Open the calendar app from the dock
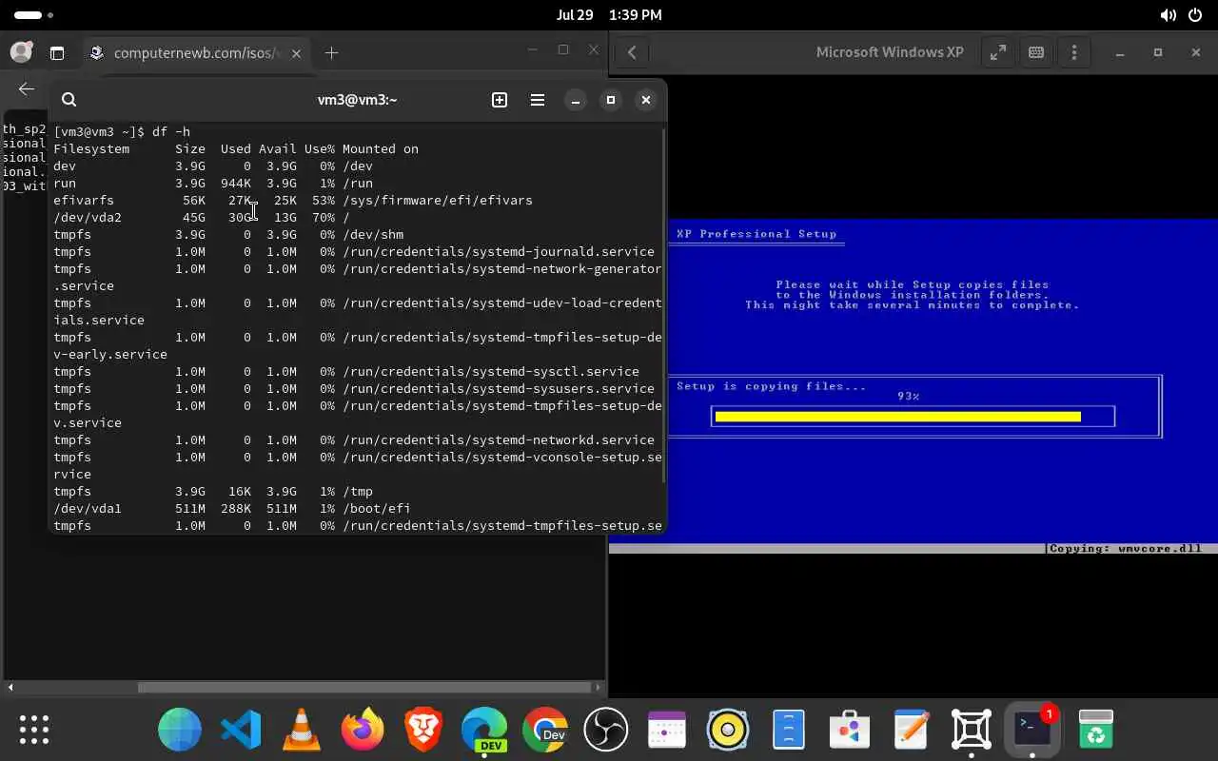1218x761 pixels. tap(667, 730)
